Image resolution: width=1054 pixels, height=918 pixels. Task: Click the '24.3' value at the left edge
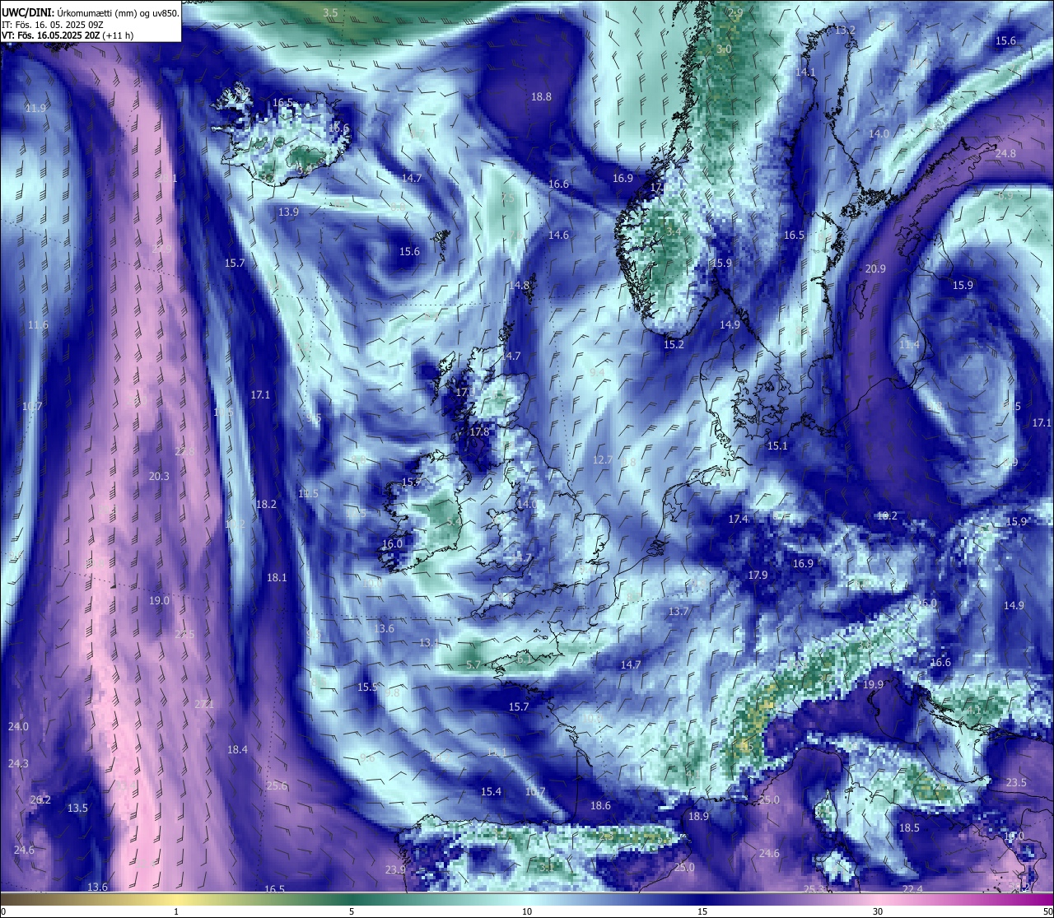(18, 763)
